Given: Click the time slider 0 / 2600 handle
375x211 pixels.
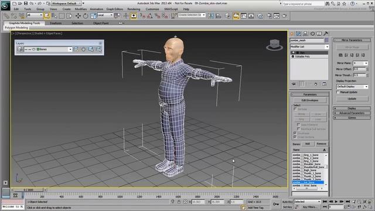Looking at the screenshot, I should click(29, 190).
